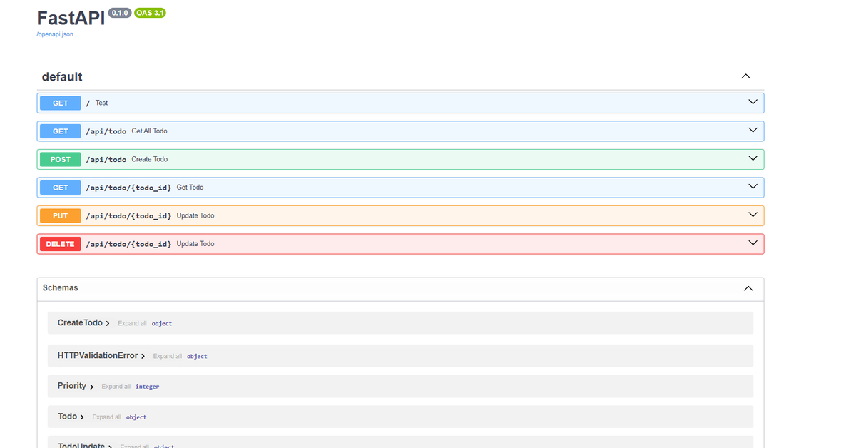Open the /openapi.json link
The image size is (856, 448).
[55, 34]
